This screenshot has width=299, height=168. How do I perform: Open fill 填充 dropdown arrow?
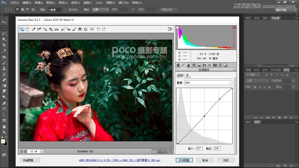[x=293, y=87]
